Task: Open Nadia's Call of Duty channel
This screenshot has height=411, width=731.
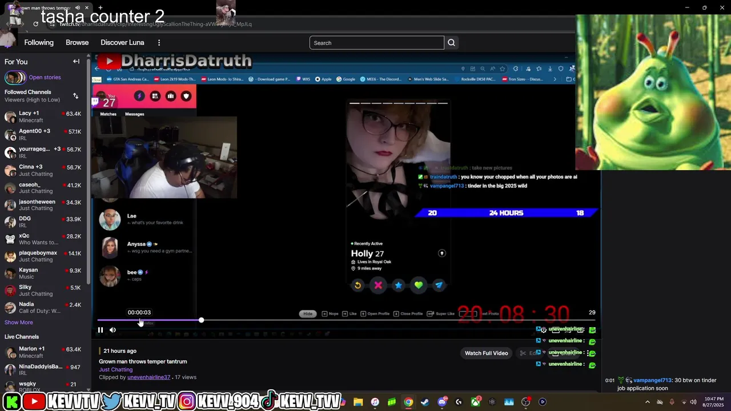Action: (x=43, y=308)
